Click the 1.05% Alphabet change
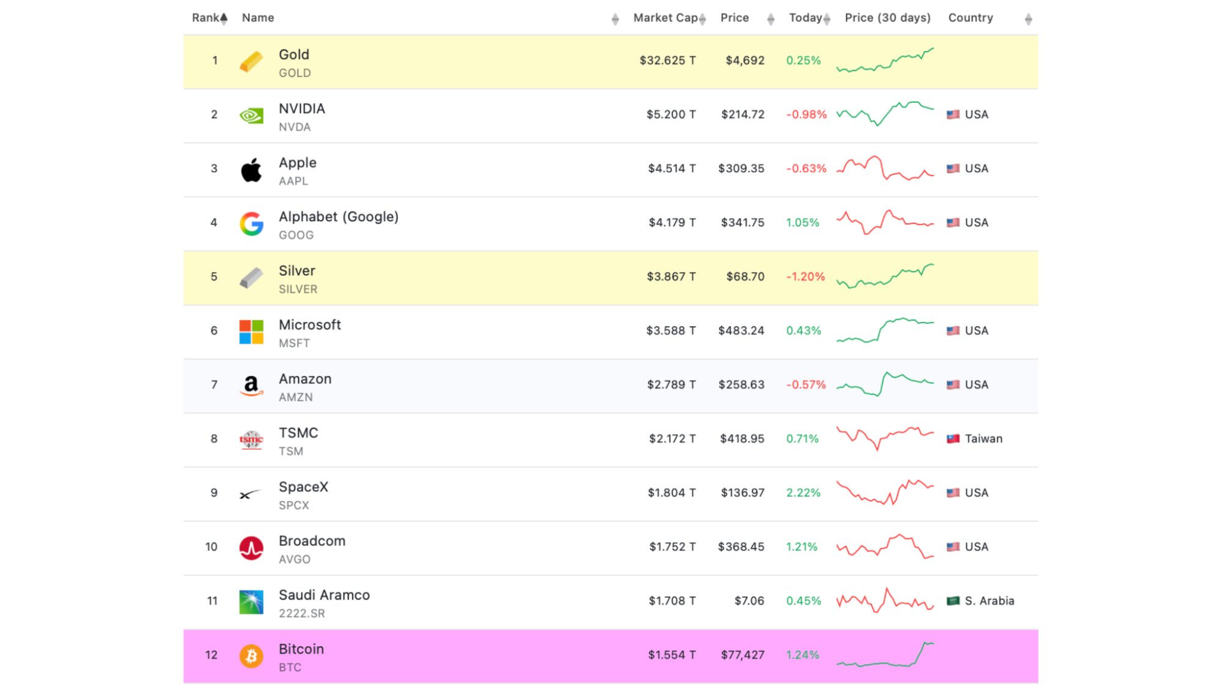 coord(803,222)
